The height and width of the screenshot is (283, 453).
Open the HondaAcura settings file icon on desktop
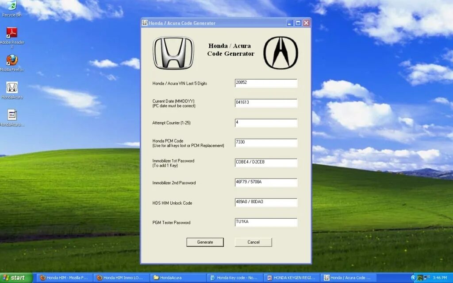(12, 118)
